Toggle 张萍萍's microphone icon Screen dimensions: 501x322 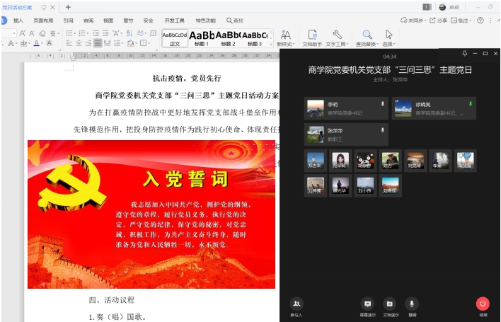click(x=382, y=130)
